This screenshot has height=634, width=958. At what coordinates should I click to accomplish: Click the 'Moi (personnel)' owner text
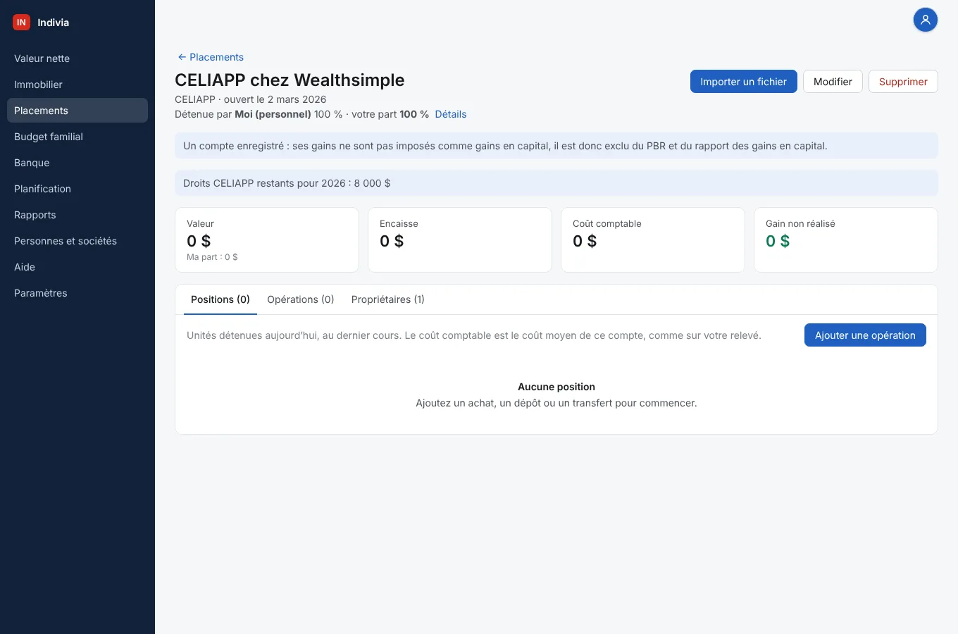[x=273, y=114]
